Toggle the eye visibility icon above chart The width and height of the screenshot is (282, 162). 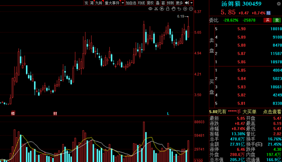pyautogui.click(x=150, y=9)
